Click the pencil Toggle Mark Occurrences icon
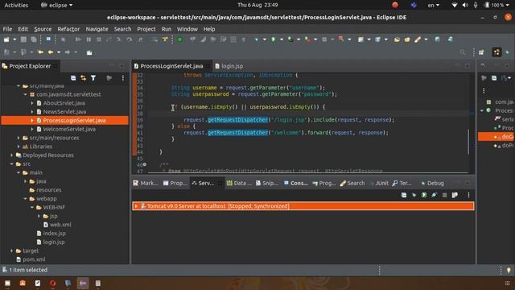The image size is (515, 290). [x=418, y=39]
